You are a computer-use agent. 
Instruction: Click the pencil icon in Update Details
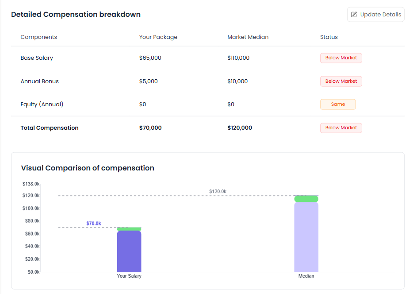click(354, 15)
